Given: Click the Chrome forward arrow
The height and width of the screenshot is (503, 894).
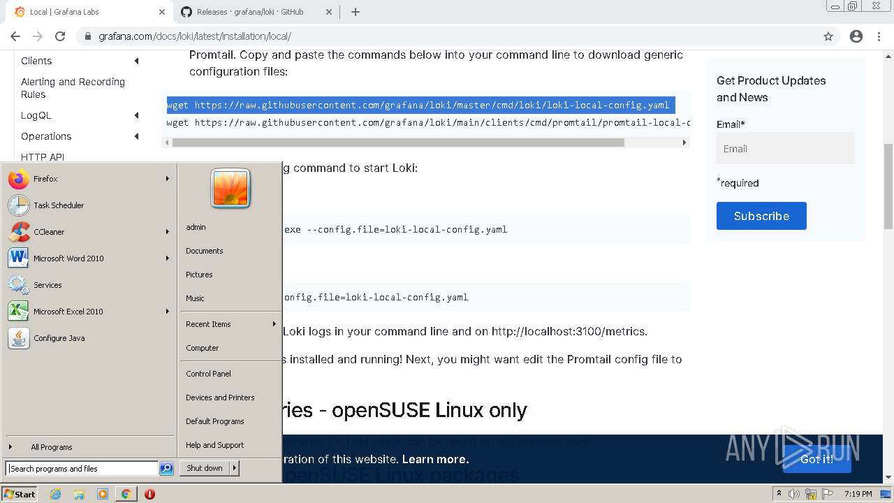Looking at the screenshot, I should click(x=38, y=36).
